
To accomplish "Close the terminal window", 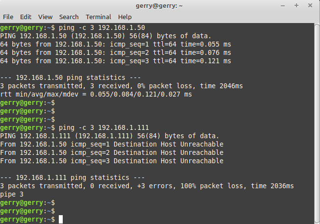I will tap(310, 5).
